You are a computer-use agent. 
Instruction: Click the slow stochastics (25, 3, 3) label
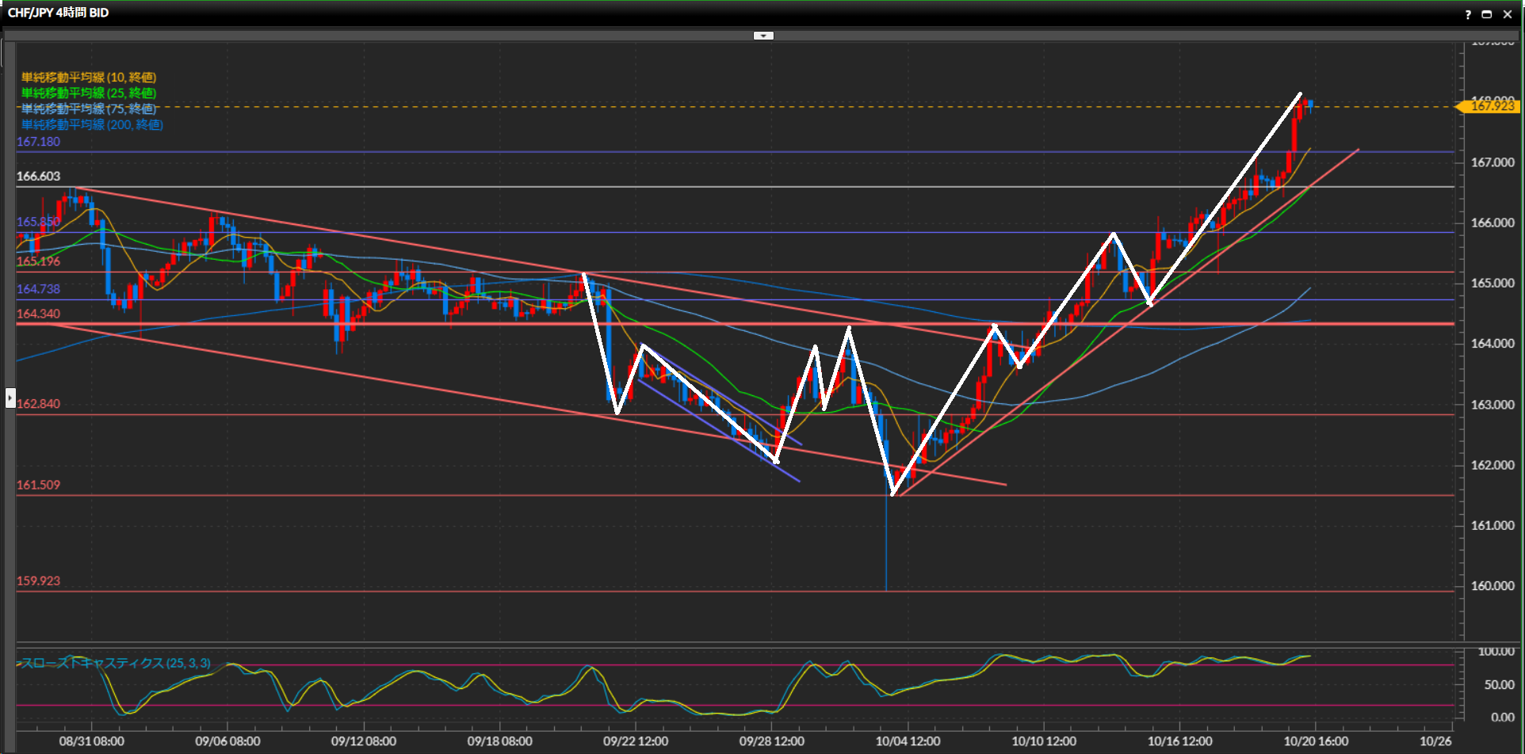pyautogui.click(x=116, y=663)
